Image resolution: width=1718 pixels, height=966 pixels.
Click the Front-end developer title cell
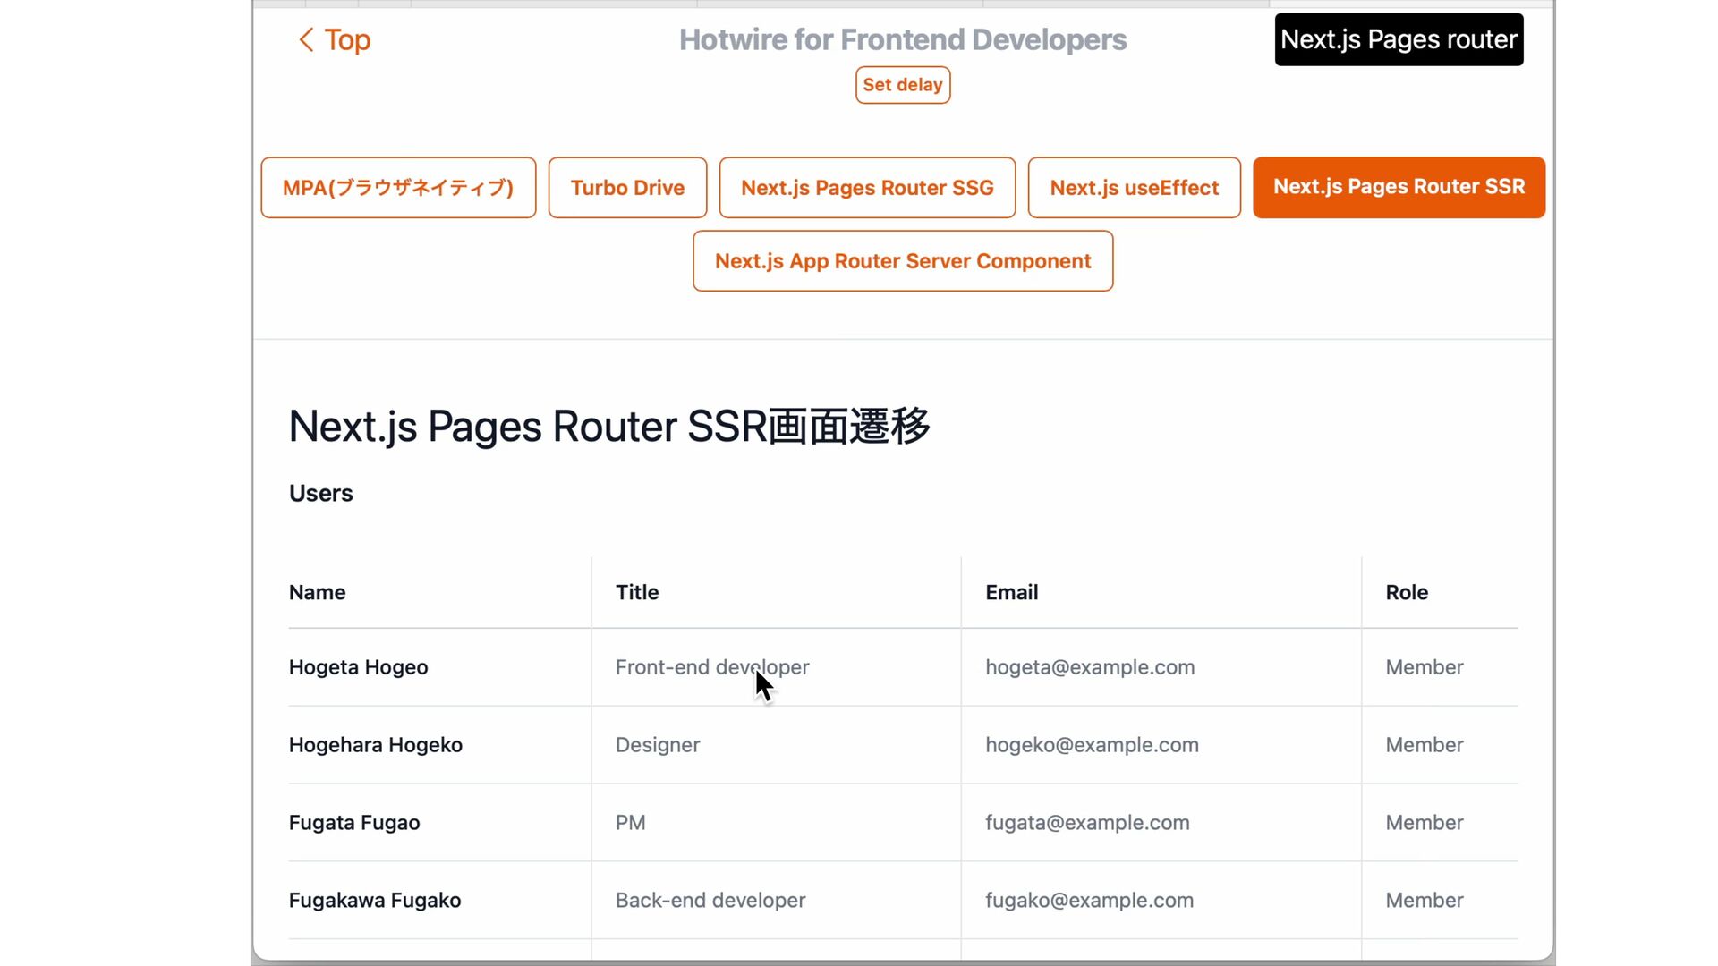(x=712, y=667)
